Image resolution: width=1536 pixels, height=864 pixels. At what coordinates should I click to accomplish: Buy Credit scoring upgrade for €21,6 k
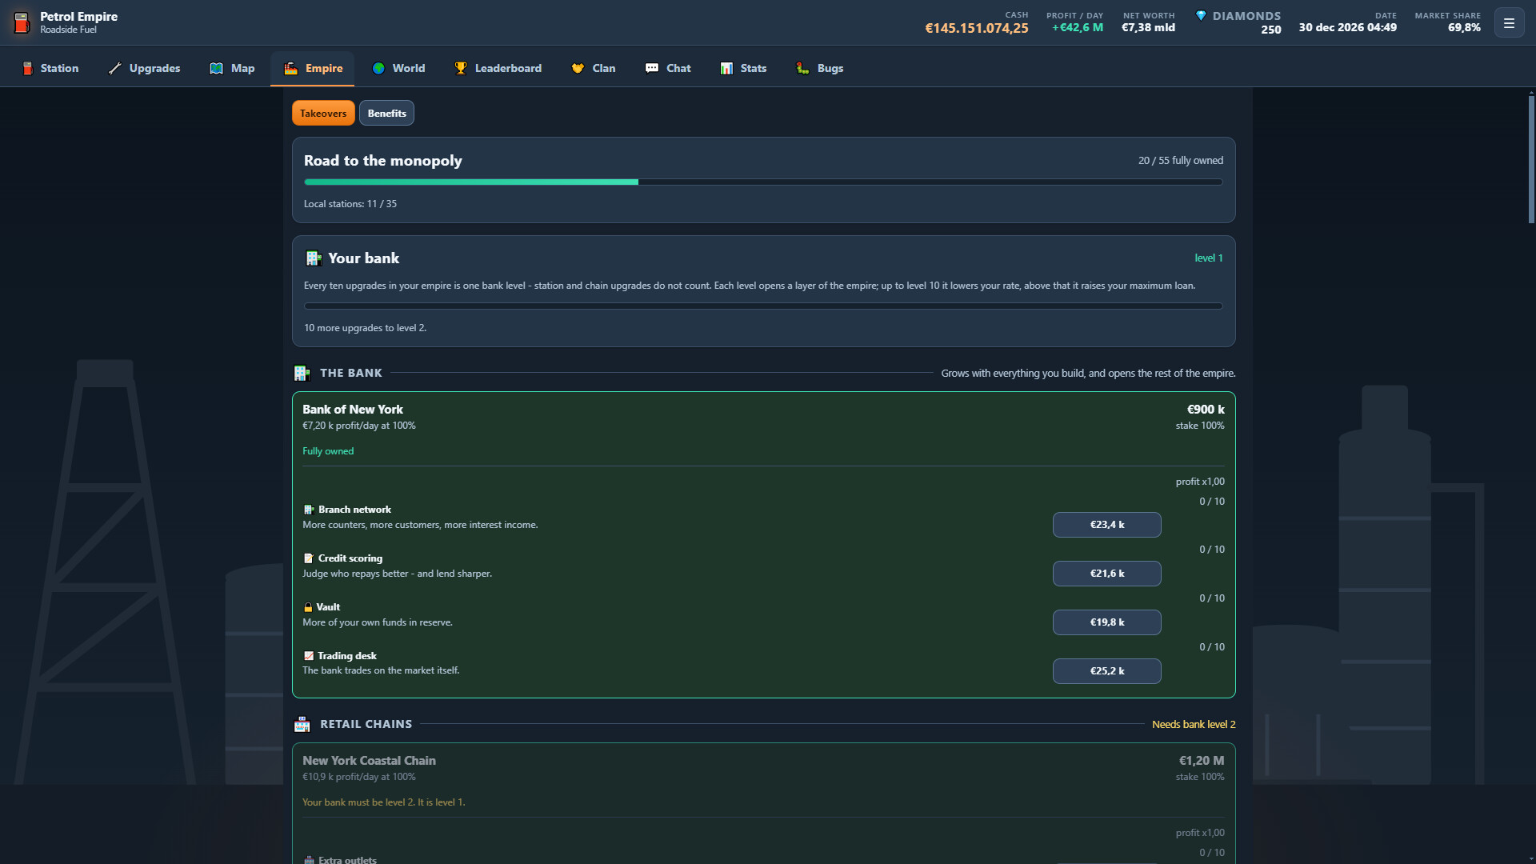pyautogui.click(x=1106, y=574)
